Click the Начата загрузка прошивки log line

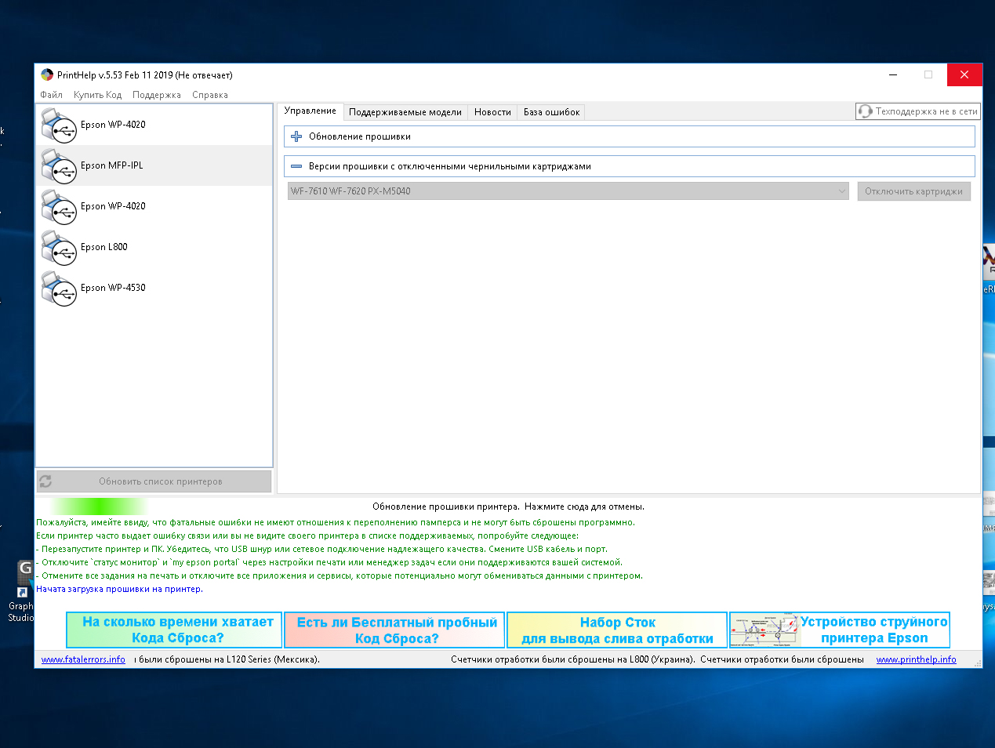tap(119, 589)
